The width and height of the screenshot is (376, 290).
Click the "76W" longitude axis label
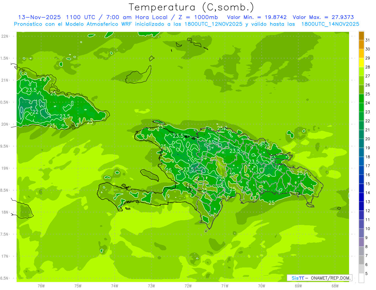pyautogui.click(x=41, y=286)
